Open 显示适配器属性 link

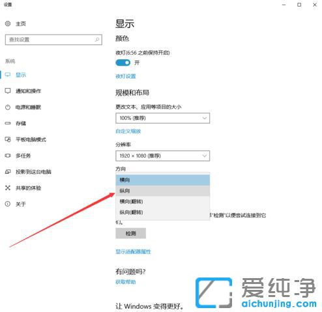point(133,251)
